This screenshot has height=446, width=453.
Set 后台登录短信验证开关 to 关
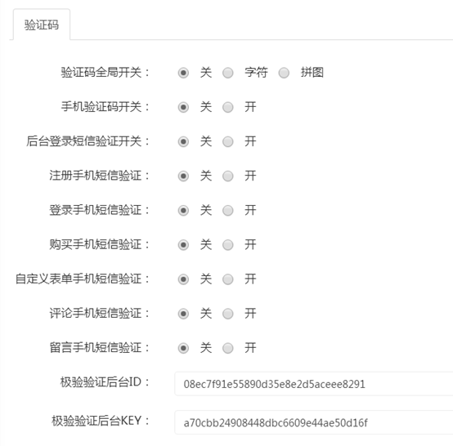183,141
